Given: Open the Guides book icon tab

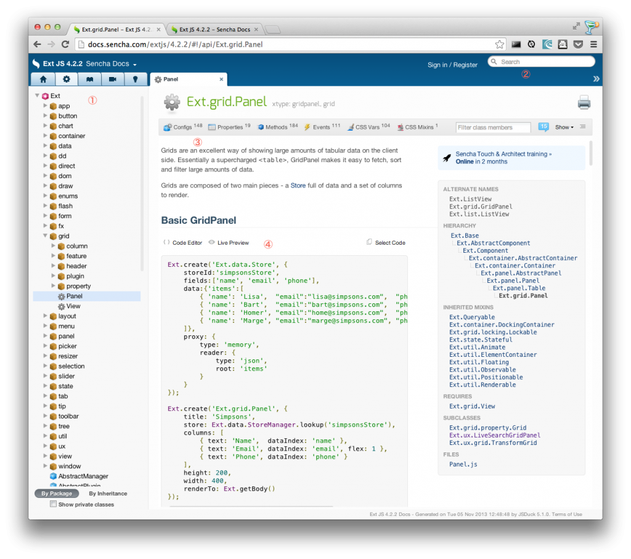Looking at the screenshot, I should (x=89, y=80).
